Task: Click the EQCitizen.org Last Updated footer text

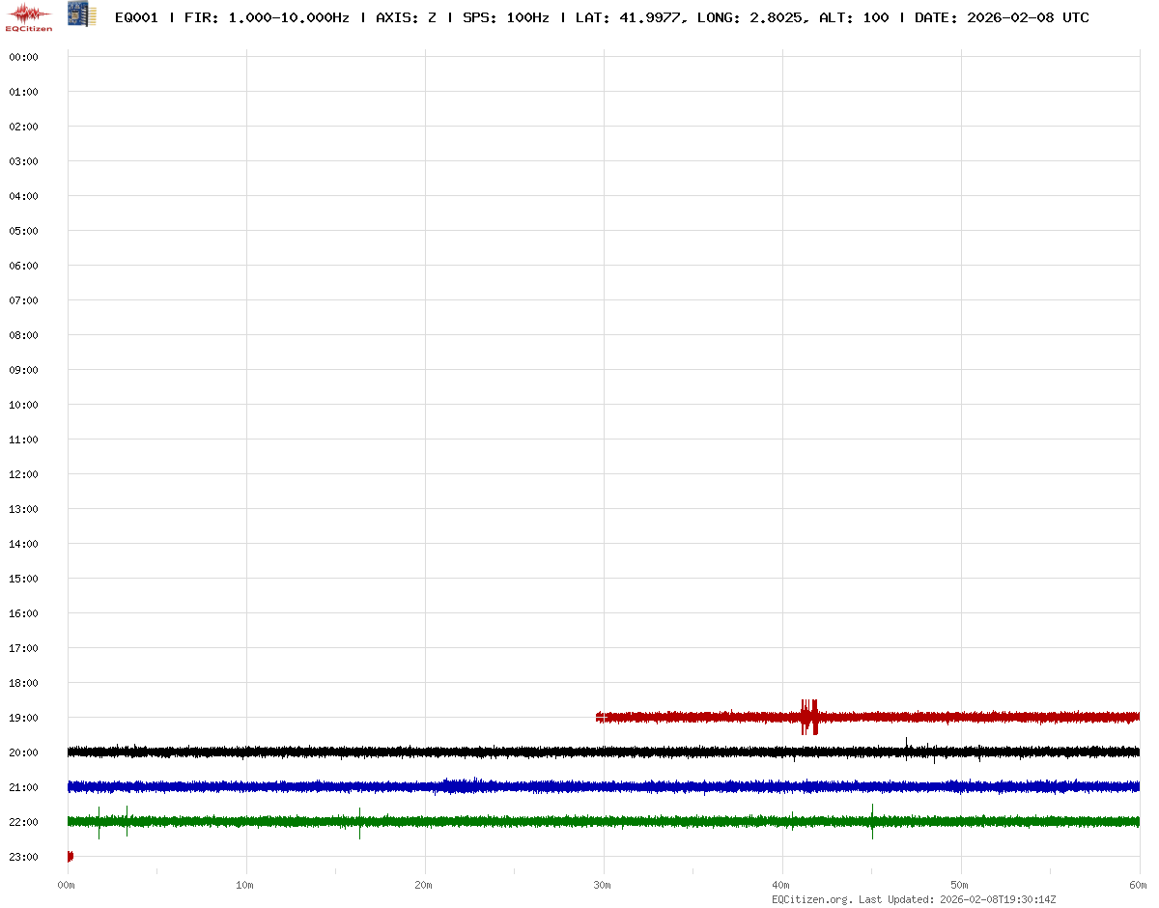Action: tap(914, 899)
